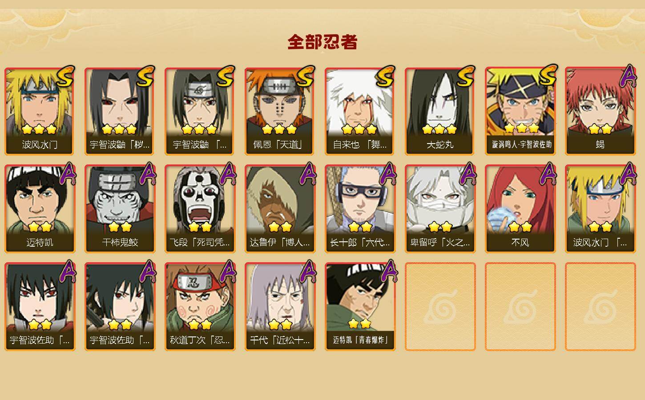Select the 迈特凯「青春爆炸」 card
645x400 pixels.
(360, 307)
